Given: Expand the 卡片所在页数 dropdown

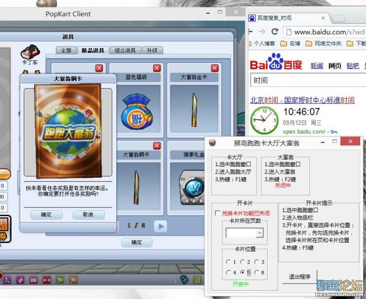Looking at the screenshot, I should (259, 233).
